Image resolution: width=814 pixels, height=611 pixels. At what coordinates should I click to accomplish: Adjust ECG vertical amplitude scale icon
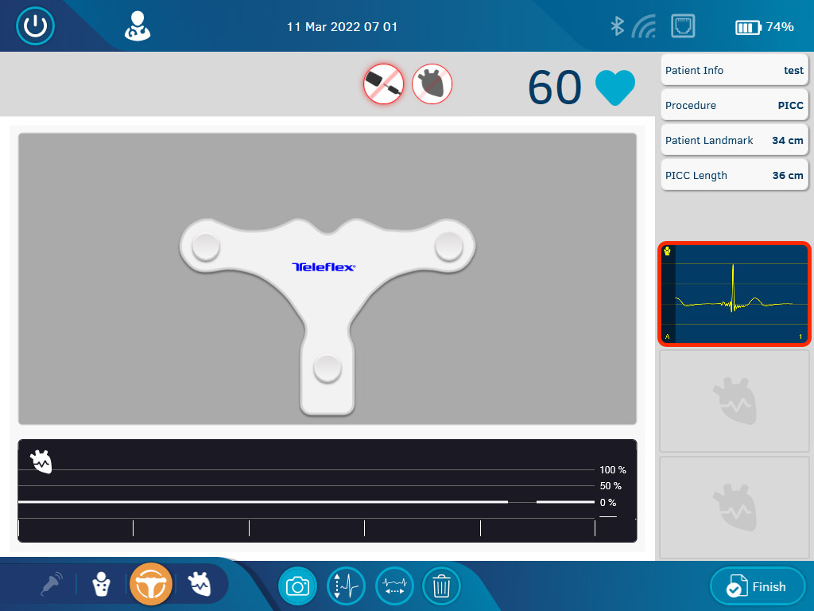346,586
